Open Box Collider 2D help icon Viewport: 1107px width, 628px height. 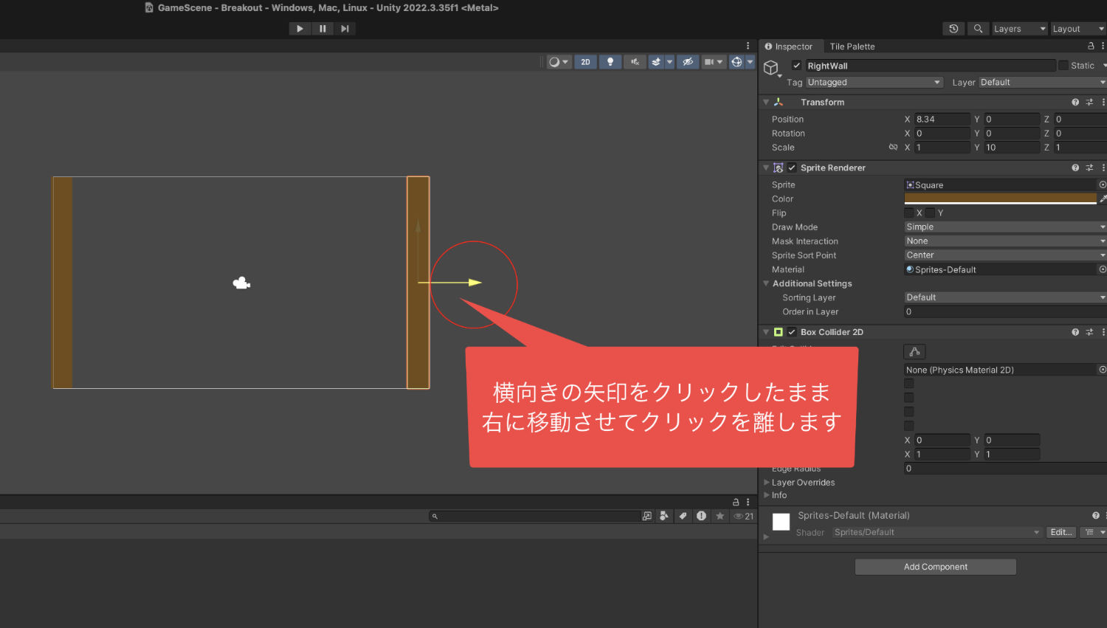pos(1075,332)
